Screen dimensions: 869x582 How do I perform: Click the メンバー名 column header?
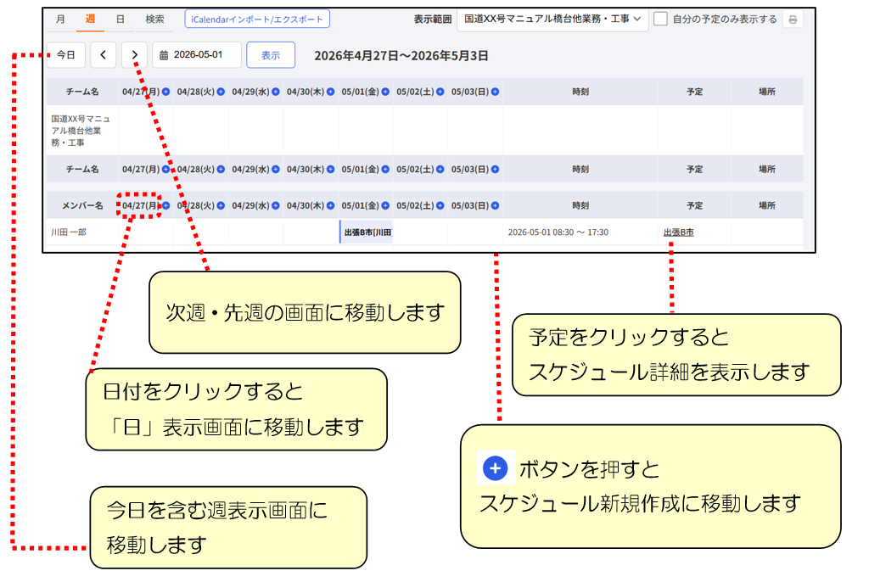[x=82, y=205]
